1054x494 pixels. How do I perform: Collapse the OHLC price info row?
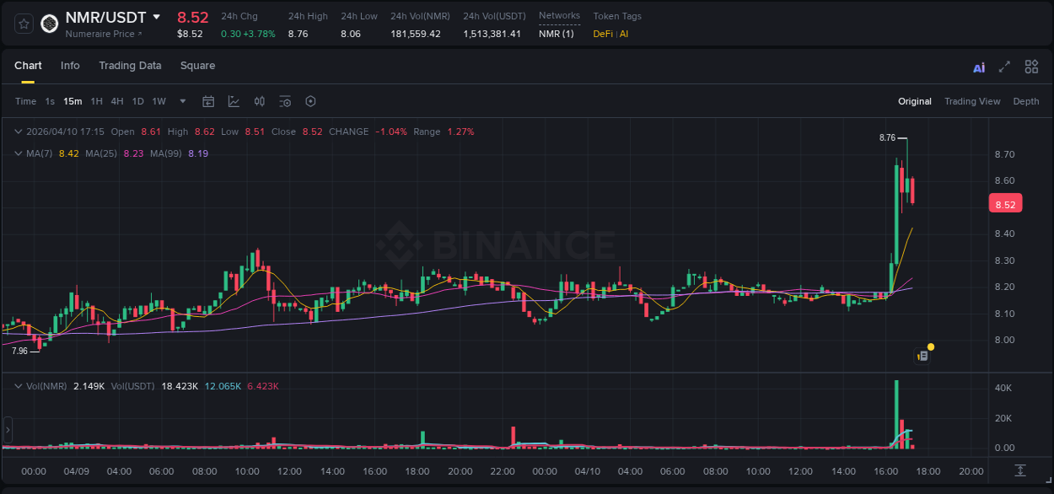(x=18, y=132)
